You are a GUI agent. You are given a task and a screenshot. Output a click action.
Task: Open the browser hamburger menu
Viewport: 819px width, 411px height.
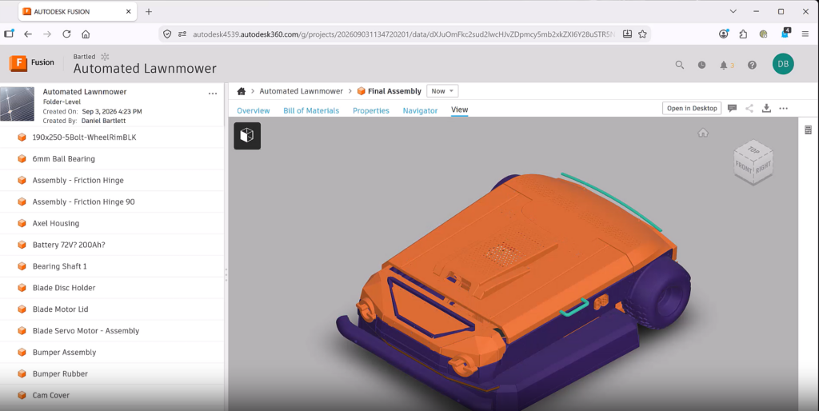[805, 34]
